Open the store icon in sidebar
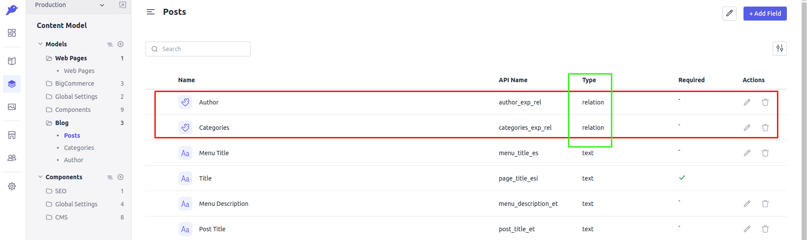The height and width of the screenshot is (240, 807). (12, 135)
